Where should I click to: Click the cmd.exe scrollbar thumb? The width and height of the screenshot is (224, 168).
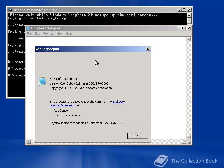[189, 20]
